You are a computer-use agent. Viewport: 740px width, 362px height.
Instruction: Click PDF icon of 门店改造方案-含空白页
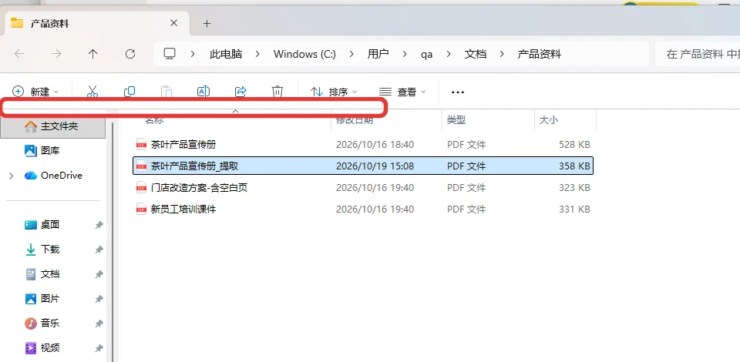(141, 188)
